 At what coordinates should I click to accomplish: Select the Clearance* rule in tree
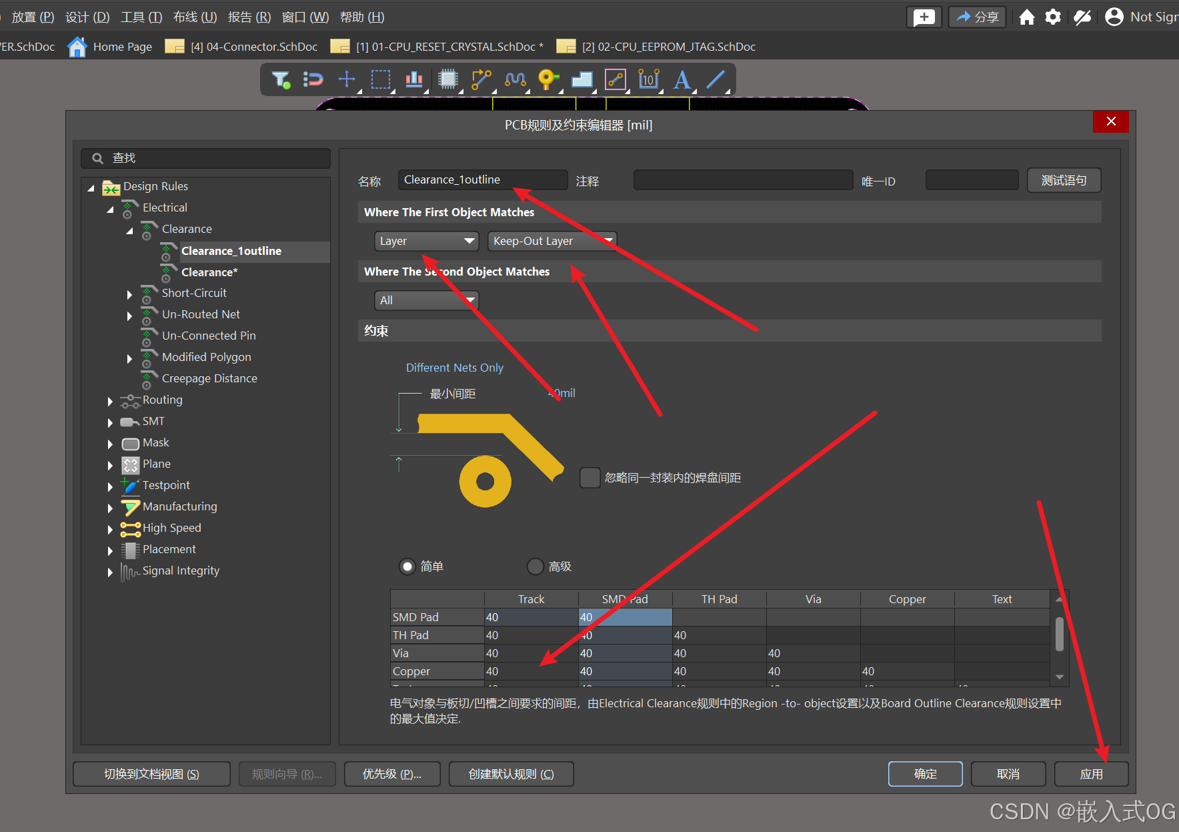tap(209, 272)
